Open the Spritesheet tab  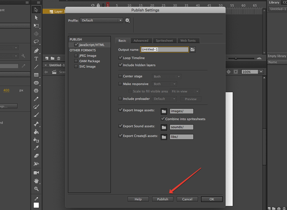pos(164,41)
